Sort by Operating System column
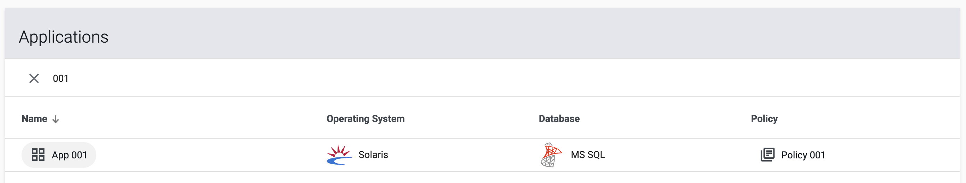 coord(365,119)
